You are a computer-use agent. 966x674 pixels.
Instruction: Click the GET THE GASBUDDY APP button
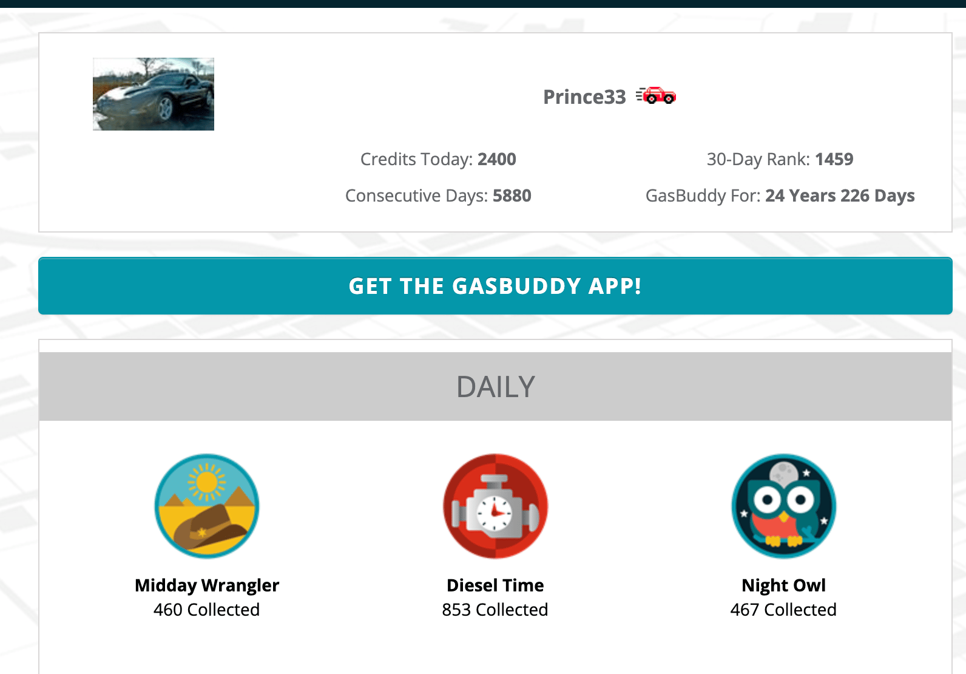tap(495, 286)
